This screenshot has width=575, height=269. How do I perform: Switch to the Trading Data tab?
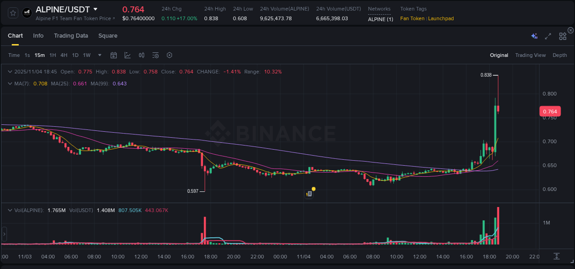point(71,35)
